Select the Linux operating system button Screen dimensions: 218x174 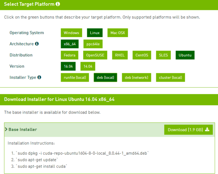95,33
